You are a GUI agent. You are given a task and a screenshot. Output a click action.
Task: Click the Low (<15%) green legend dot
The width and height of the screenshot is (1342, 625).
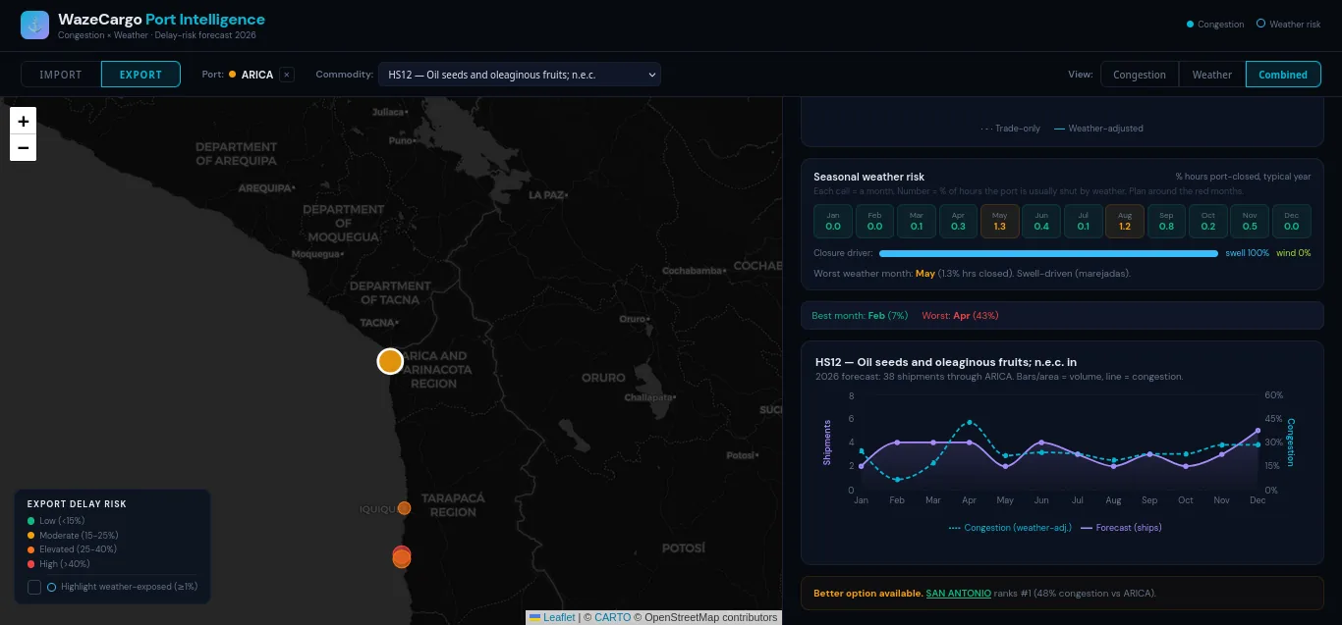[31, 521]
